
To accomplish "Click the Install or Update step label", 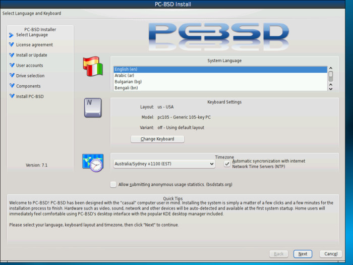I will click(x=31, y=55).
